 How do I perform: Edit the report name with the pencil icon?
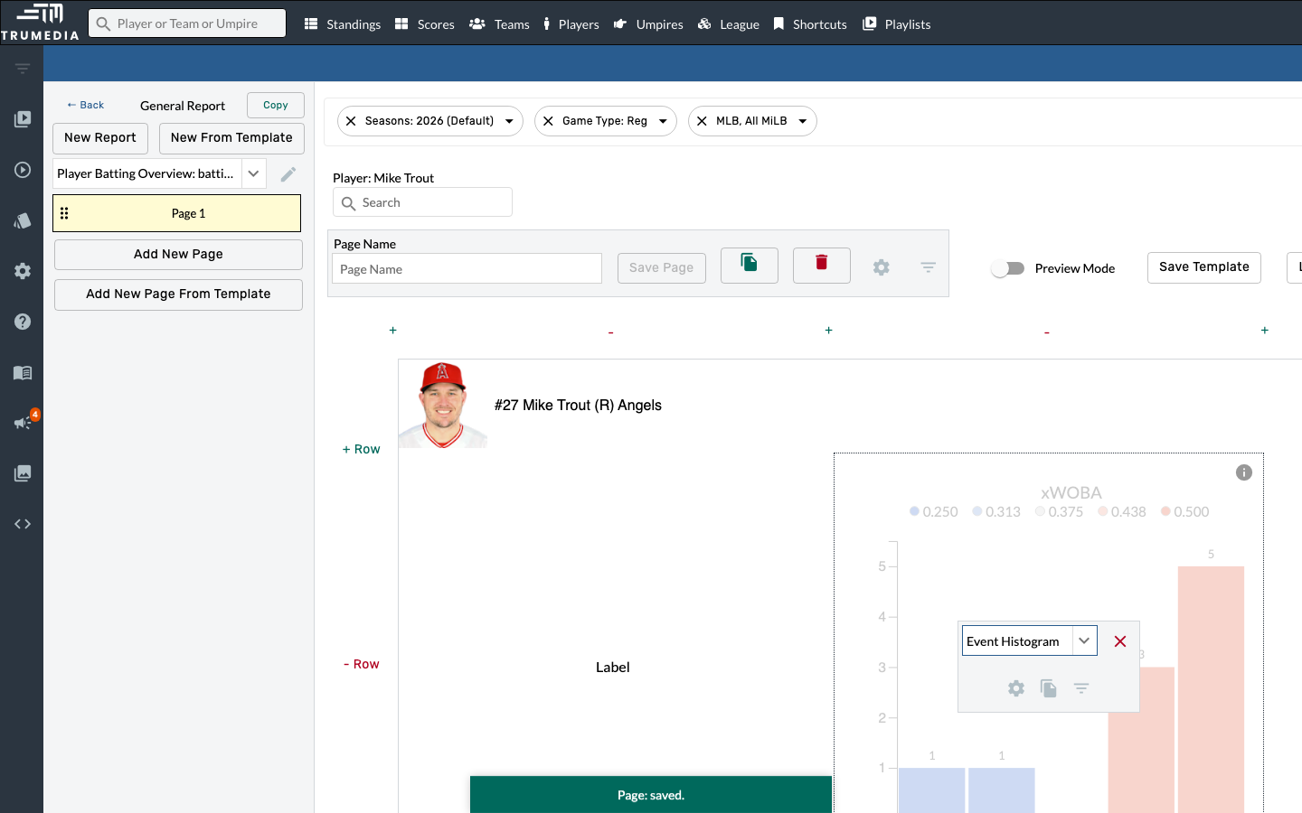[x=288, y=174]
